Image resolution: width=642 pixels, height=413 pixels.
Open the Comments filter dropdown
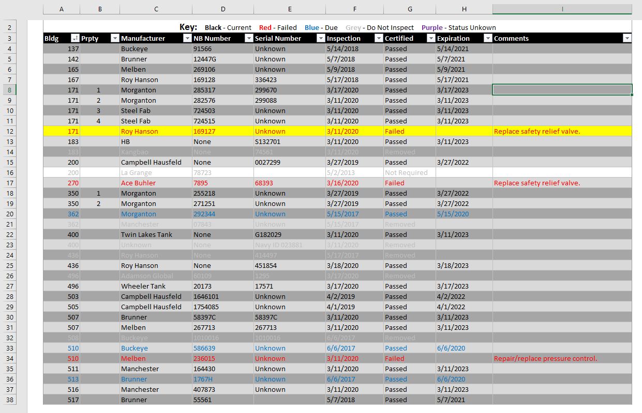(x=628, y=38)
